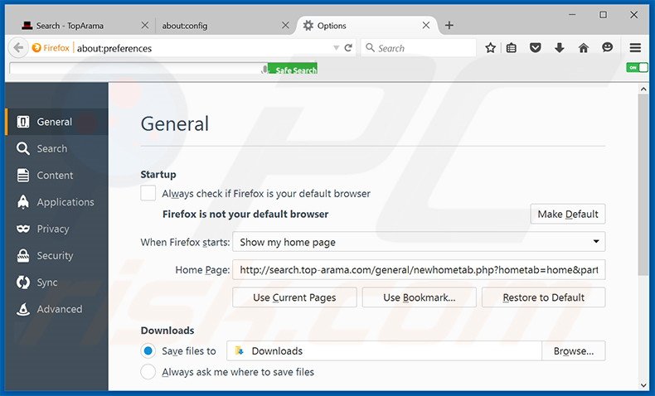The width and height of the screenshot is (655, 396).
Task: Click the green Safe Search button
Action: [293, 69]
